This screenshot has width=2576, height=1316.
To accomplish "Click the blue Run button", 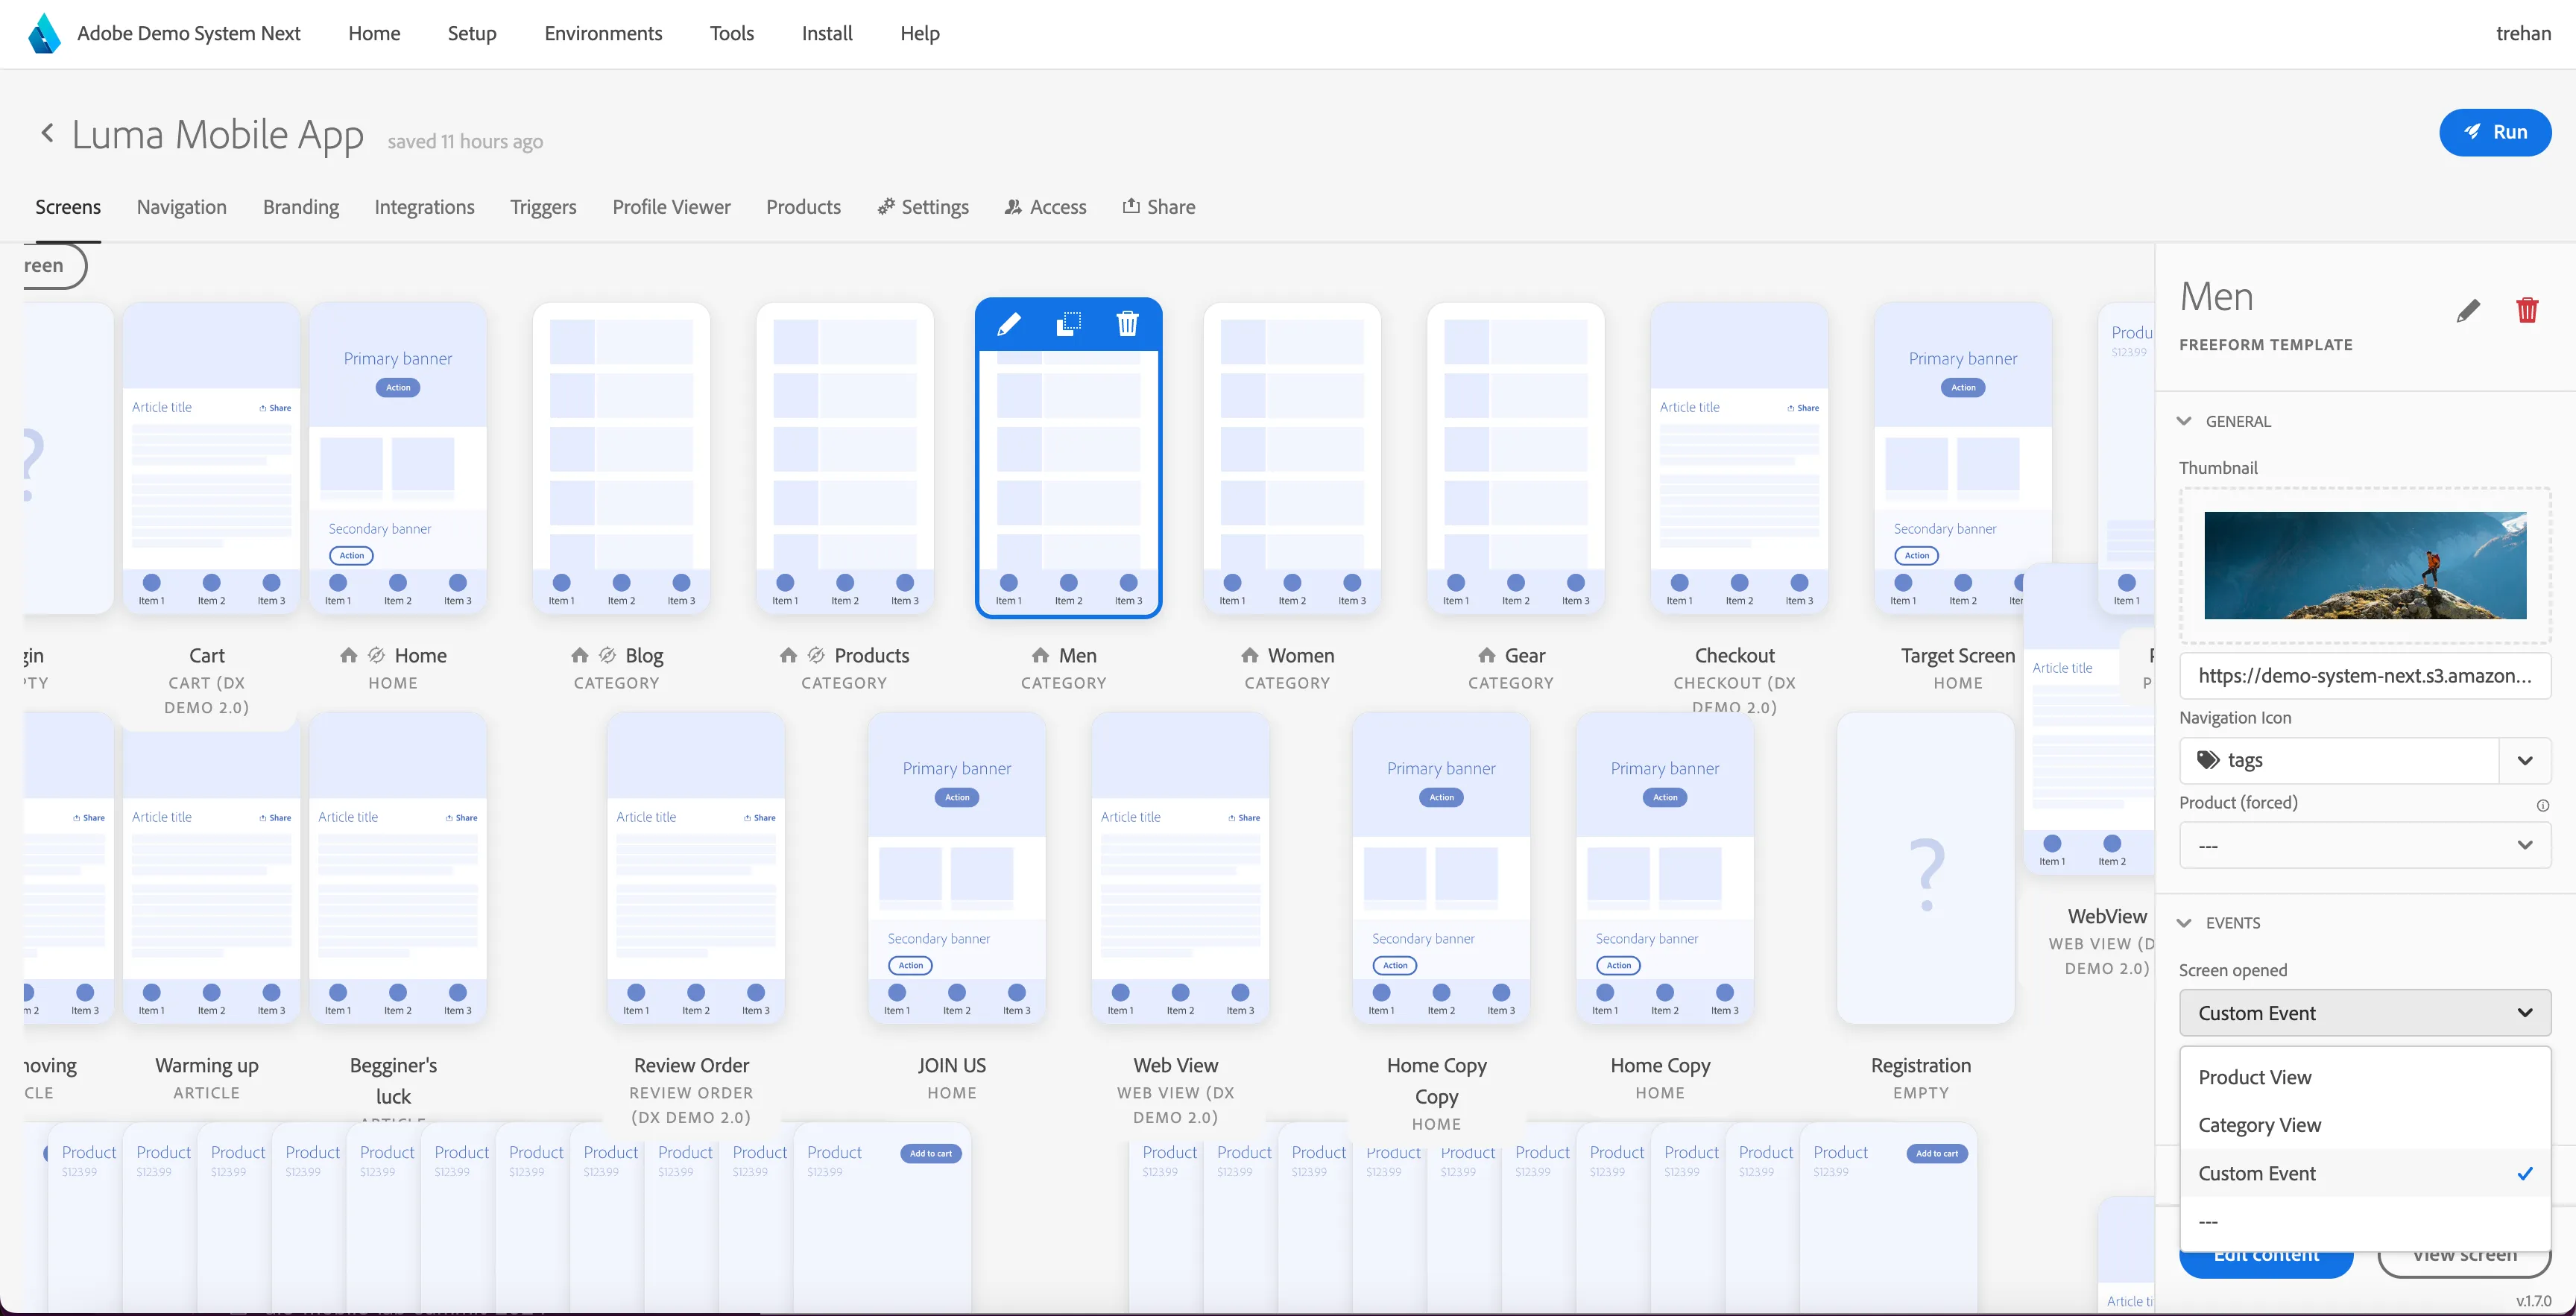I will 2495,132.
